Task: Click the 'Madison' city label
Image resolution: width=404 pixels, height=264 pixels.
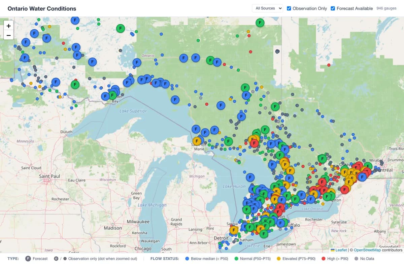Action: point(113,228)
